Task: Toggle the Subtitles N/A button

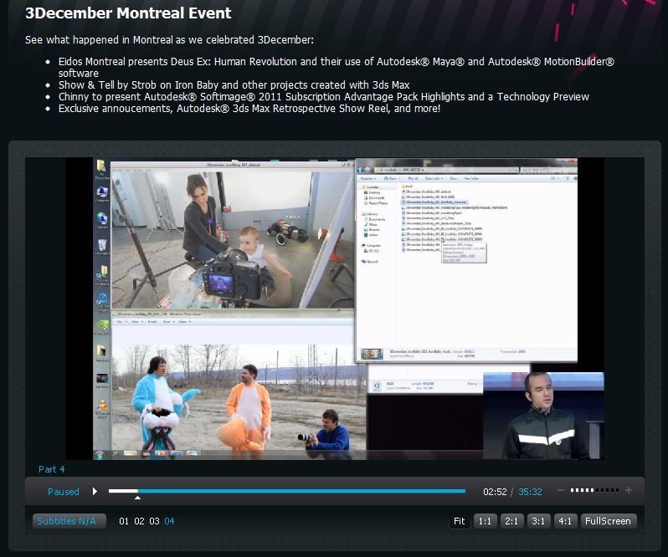Action: tap(65, 521)
